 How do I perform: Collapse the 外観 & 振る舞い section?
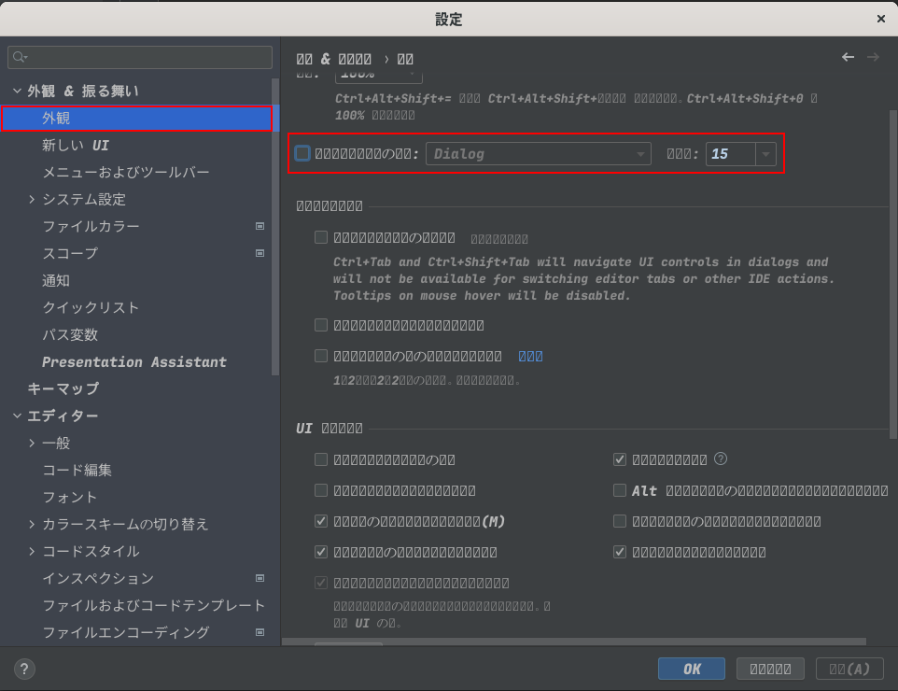[x=17, y=91]
